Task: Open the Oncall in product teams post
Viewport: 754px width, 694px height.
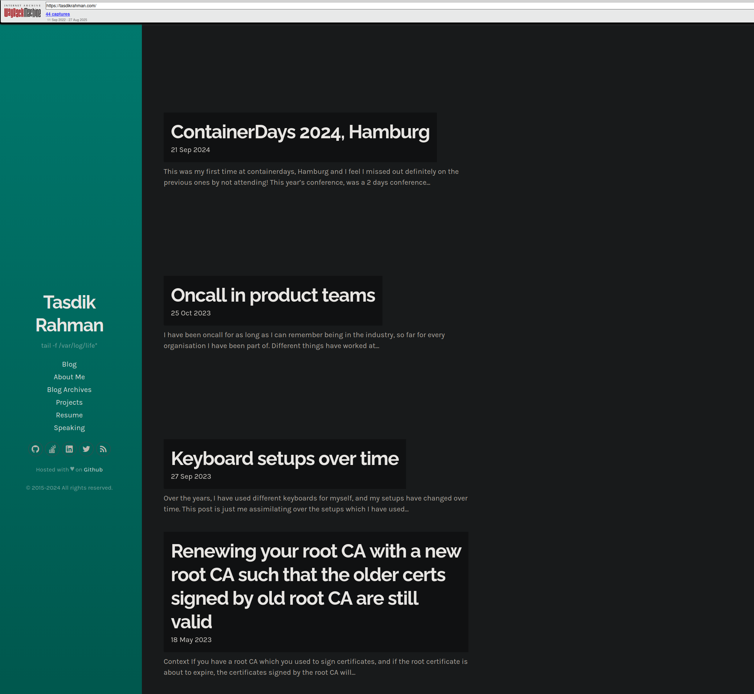Action: [272, 295]
